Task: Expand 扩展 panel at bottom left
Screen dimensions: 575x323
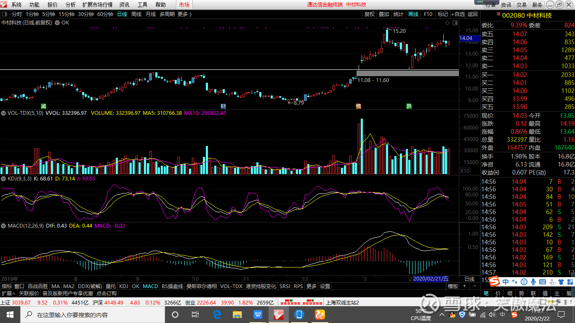Action: click(8, 293)
